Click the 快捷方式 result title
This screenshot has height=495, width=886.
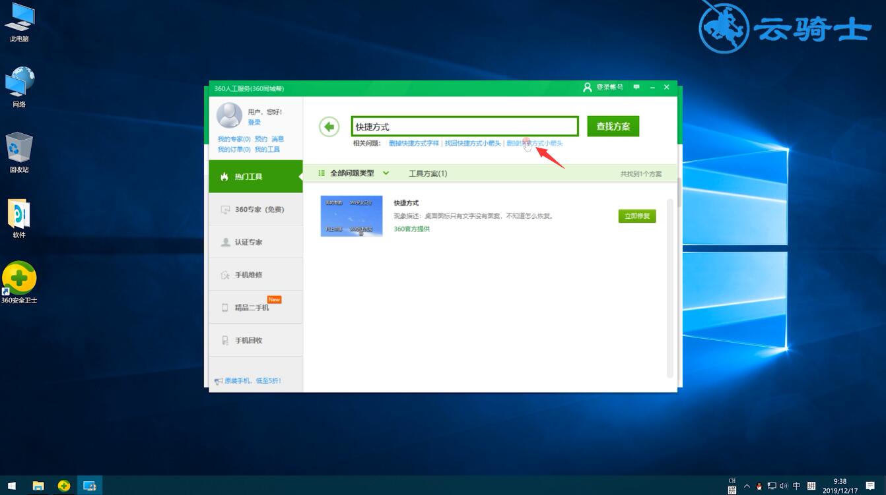pyautogui.click(x=406, y=203)
